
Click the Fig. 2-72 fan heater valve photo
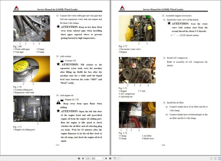coord(137,28)
